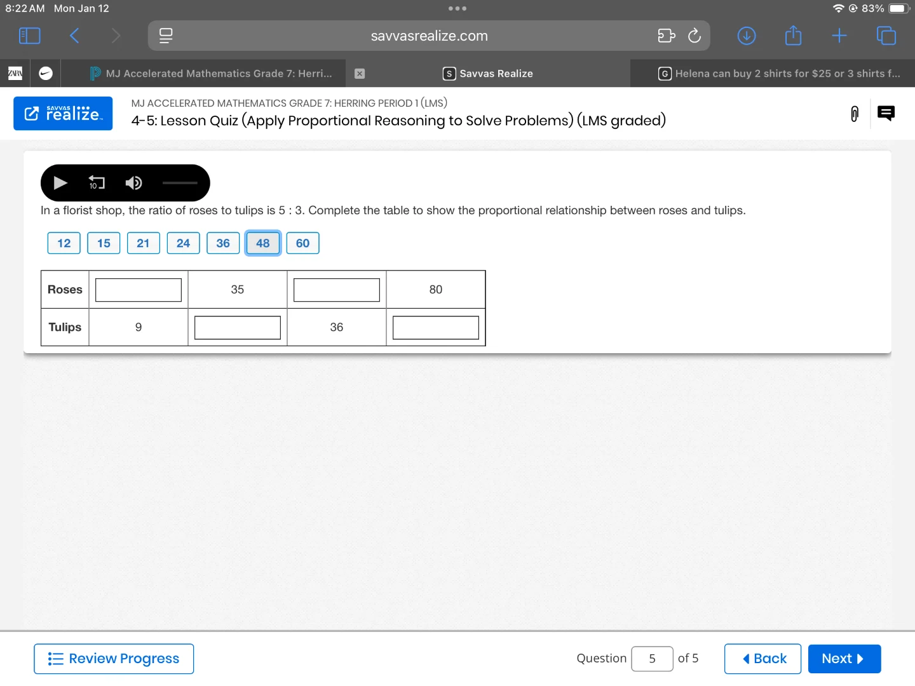Adjust the audio volume slider

tap(180, 183)
